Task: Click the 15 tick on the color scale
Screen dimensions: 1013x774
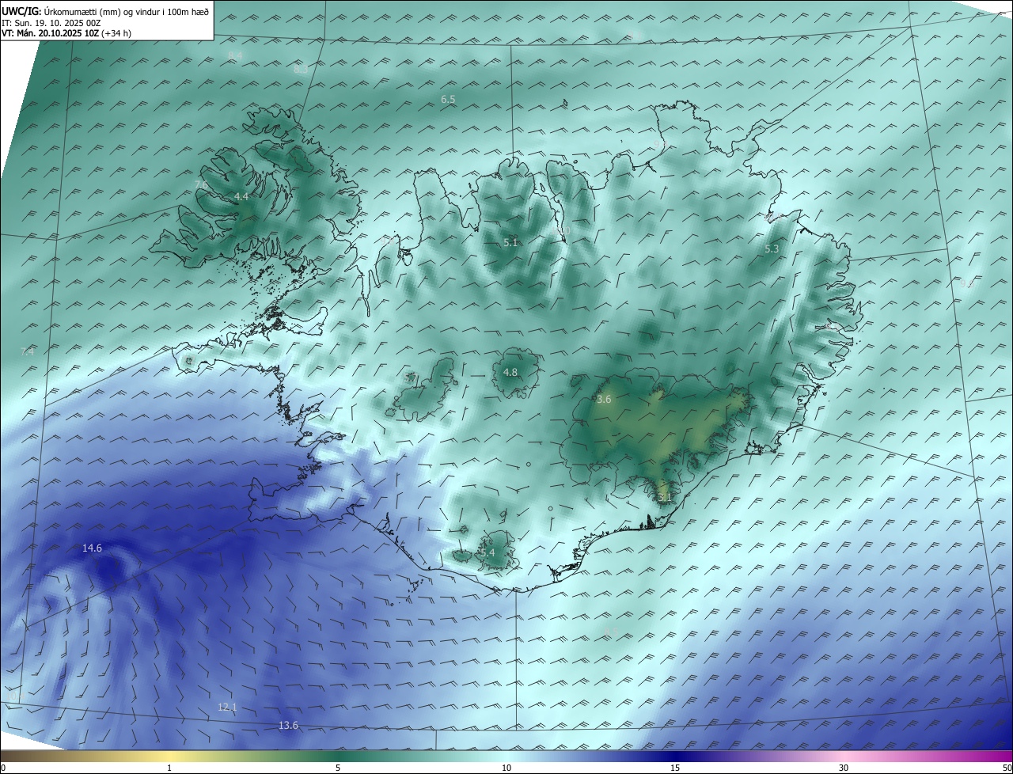Action: click(x=675, y=768)
